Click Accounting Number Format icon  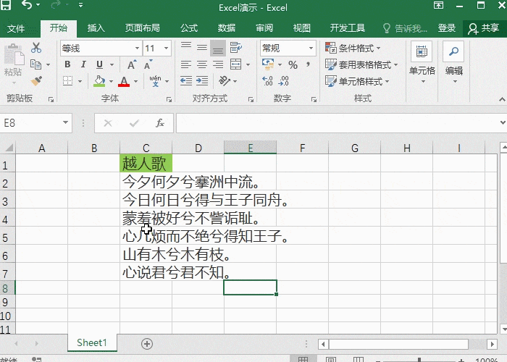[x=268, y=64]
